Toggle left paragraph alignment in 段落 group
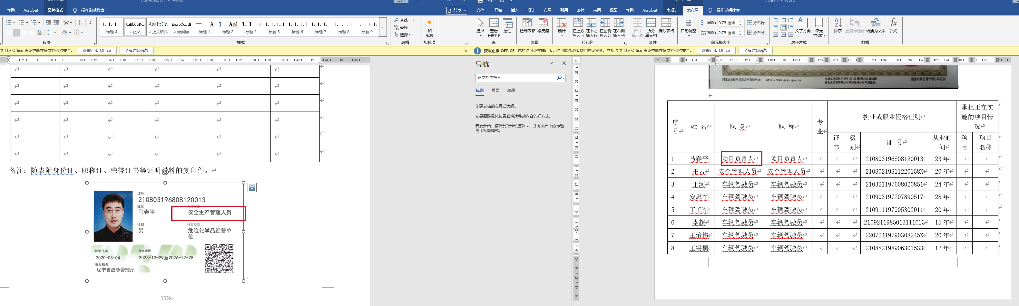The image size is (1019, 306). 9,33
